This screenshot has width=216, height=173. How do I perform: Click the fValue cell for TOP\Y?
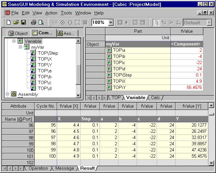point(186,88)
